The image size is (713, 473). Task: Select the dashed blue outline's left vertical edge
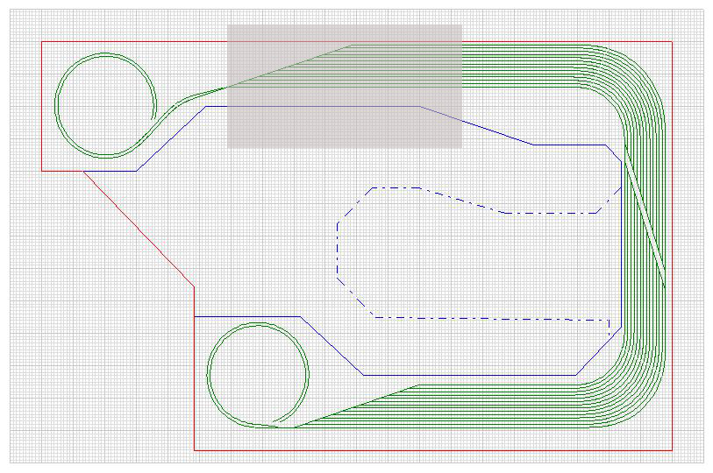[338, 250]
